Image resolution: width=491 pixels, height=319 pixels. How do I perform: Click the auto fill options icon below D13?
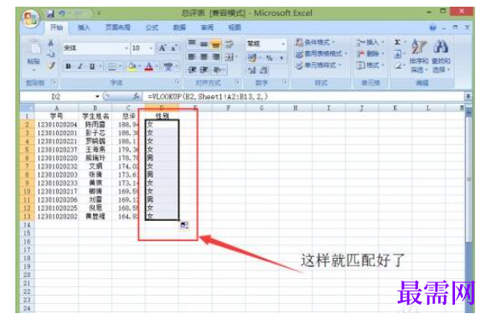pos(184,225)
